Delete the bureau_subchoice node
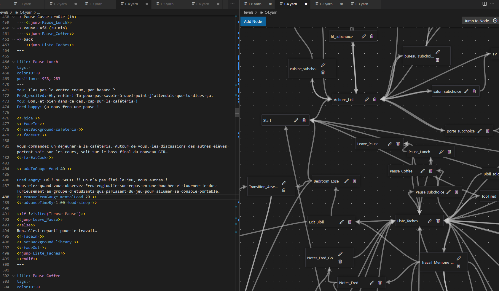This screenshot has width=499, height=291. click(x=437, y=60)
